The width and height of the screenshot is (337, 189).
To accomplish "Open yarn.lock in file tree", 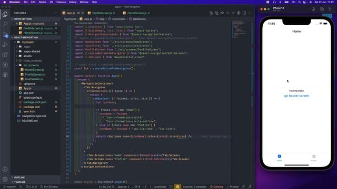I will pyautogui.click(x=29, y=111).
